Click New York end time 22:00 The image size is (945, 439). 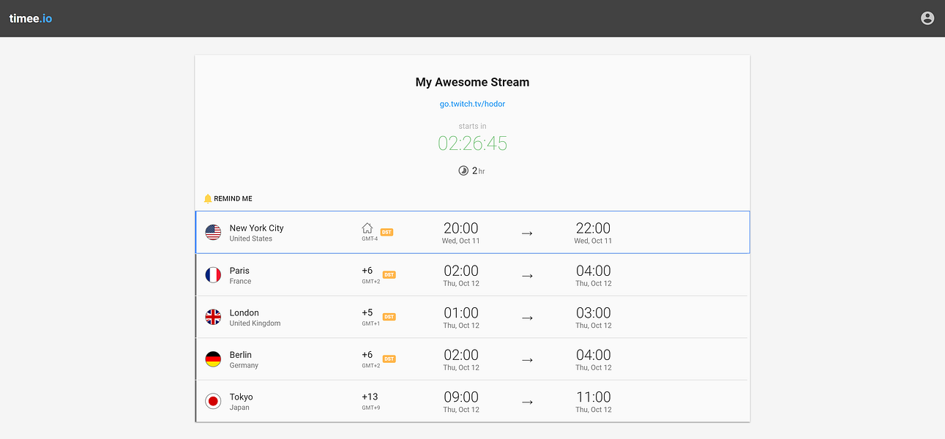[x=593, y=228]
